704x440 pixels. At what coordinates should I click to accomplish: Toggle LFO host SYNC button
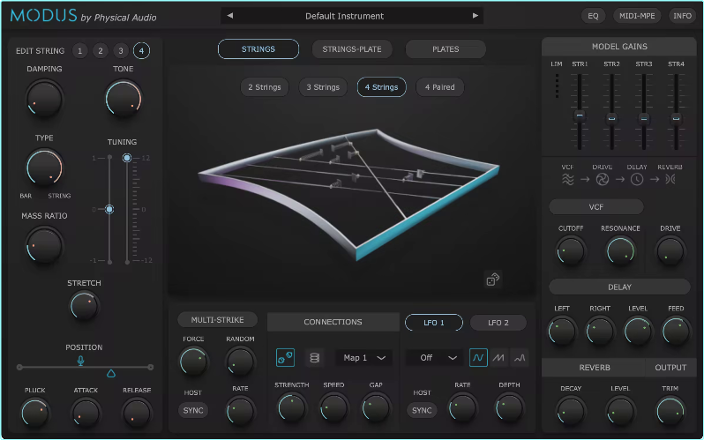click(422, 410)
